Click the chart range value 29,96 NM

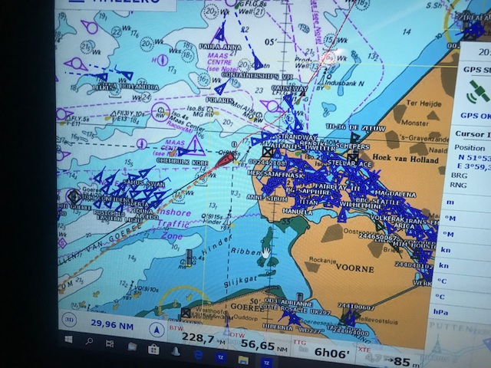[x=112, y=324]
